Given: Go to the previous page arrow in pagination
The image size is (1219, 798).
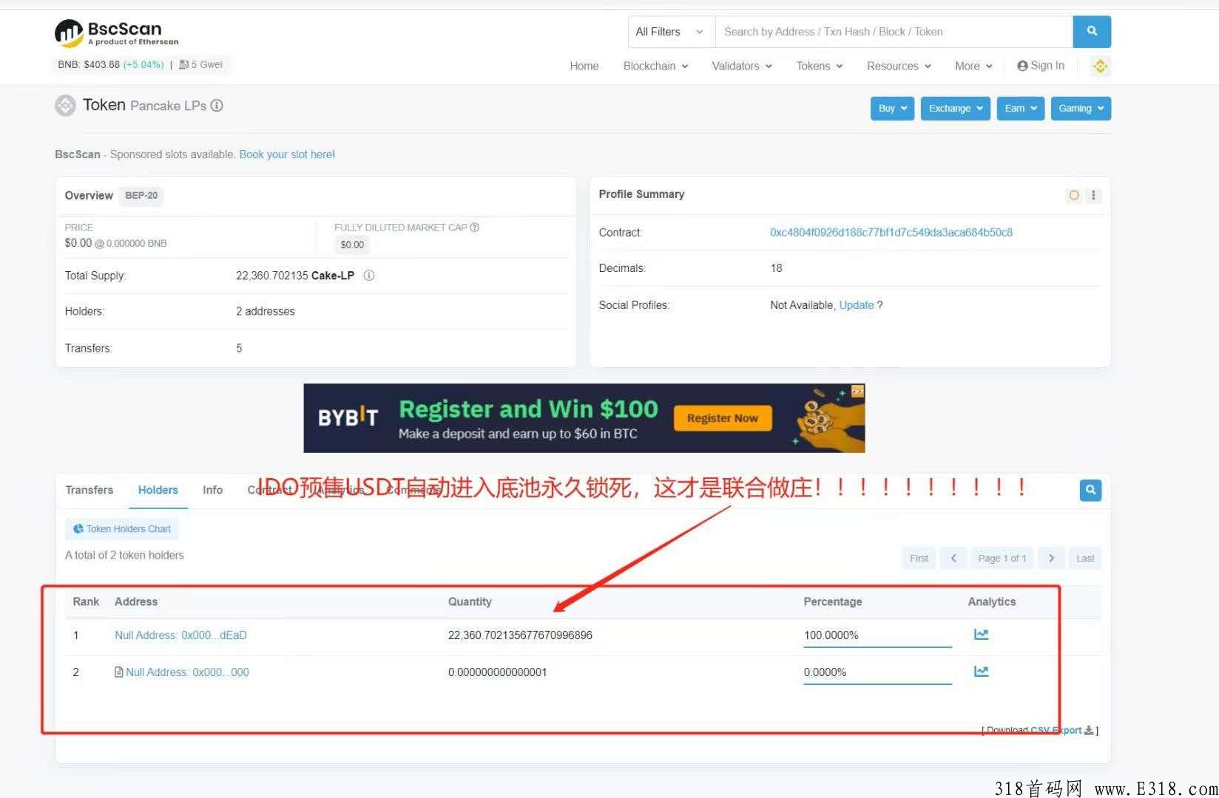Looking at the screenshot, I should [953, 559].
